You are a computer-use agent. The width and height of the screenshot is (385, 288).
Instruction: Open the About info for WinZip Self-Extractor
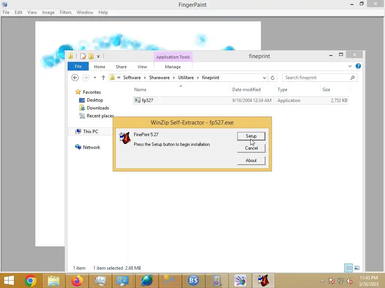coord(251,160)
